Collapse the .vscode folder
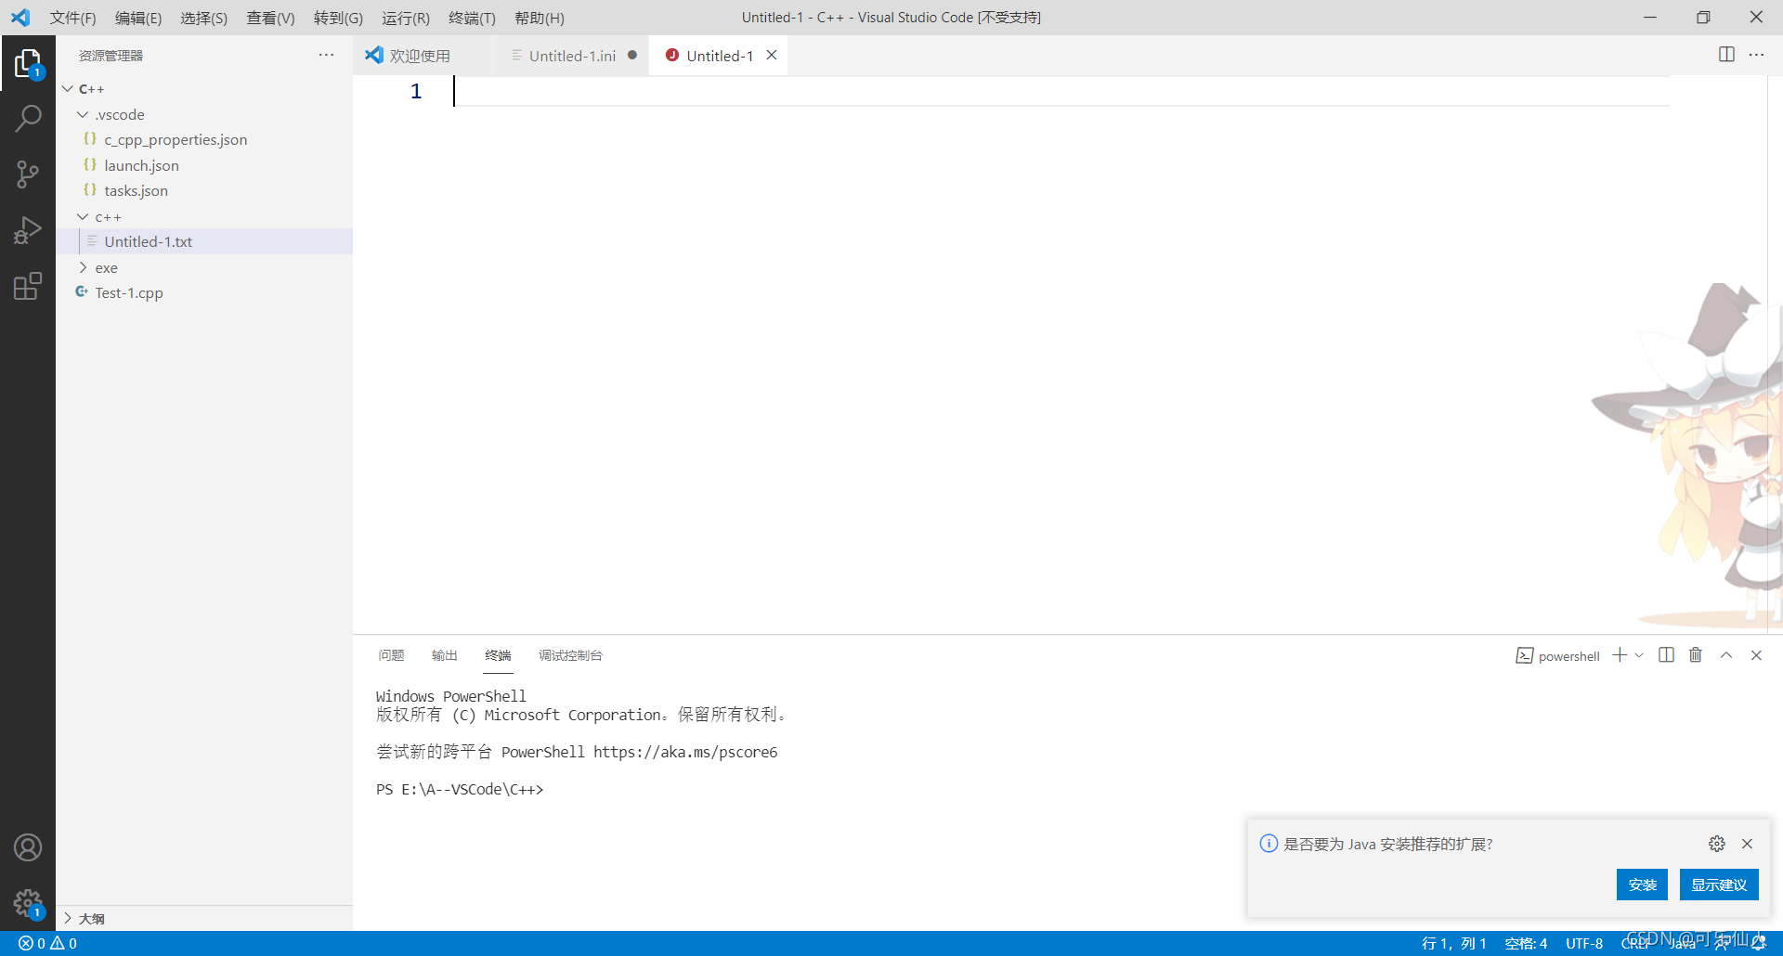The image size is (1783, 956). coord(83,114)
